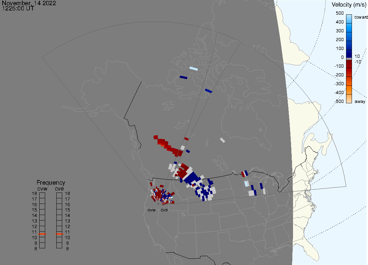The width and height of the screenshot is (368, 265).
Task: Click 18 label beside the cvw frequency bar
Action: pos(34,193)
